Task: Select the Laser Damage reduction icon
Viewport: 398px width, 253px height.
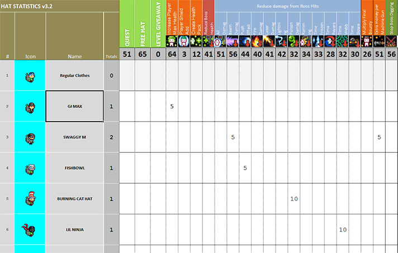Action: [269, 41]
